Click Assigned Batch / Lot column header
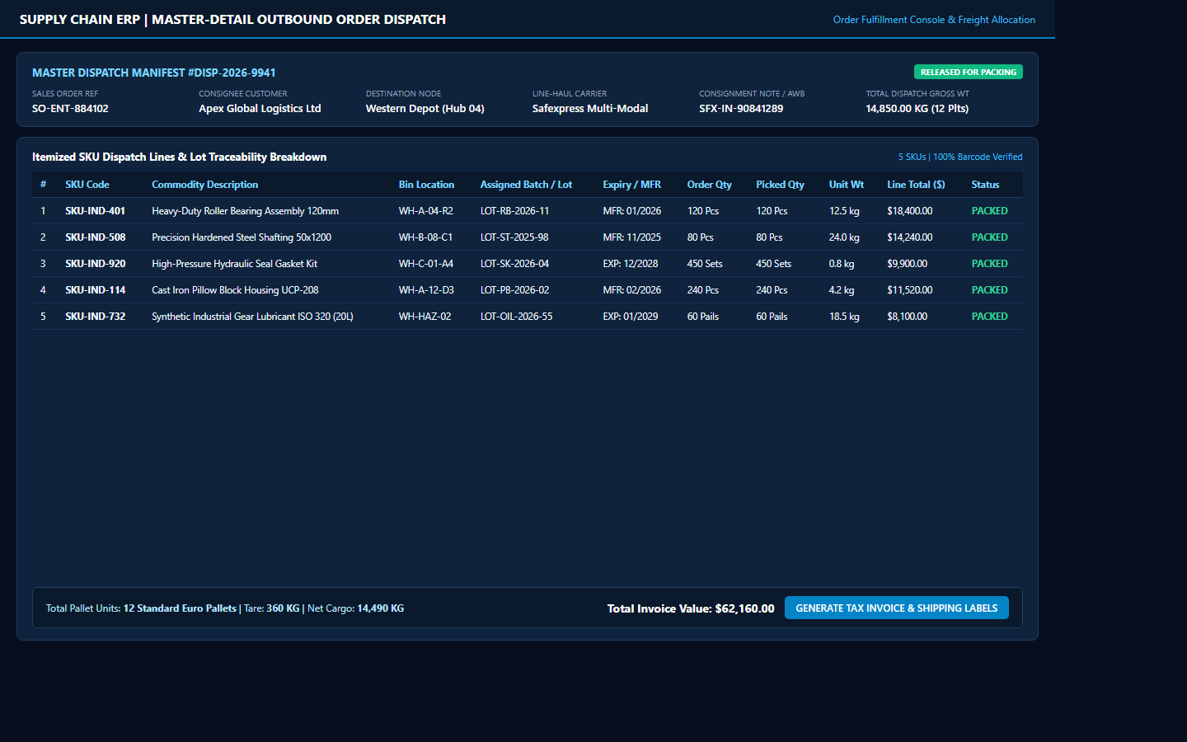 pyautogui.click(x=526, y=185)
